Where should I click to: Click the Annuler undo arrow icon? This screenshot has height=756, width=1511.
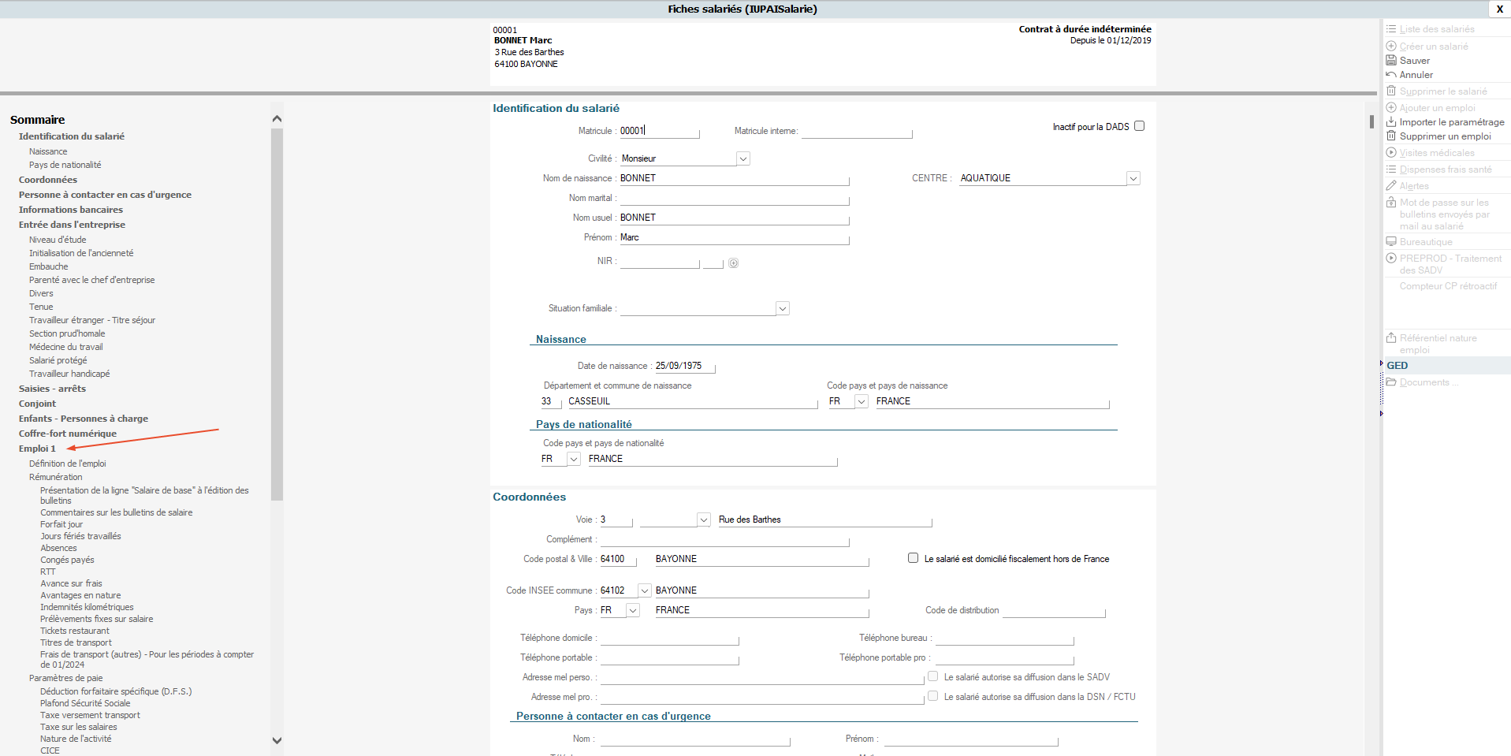click(1391, 75)
